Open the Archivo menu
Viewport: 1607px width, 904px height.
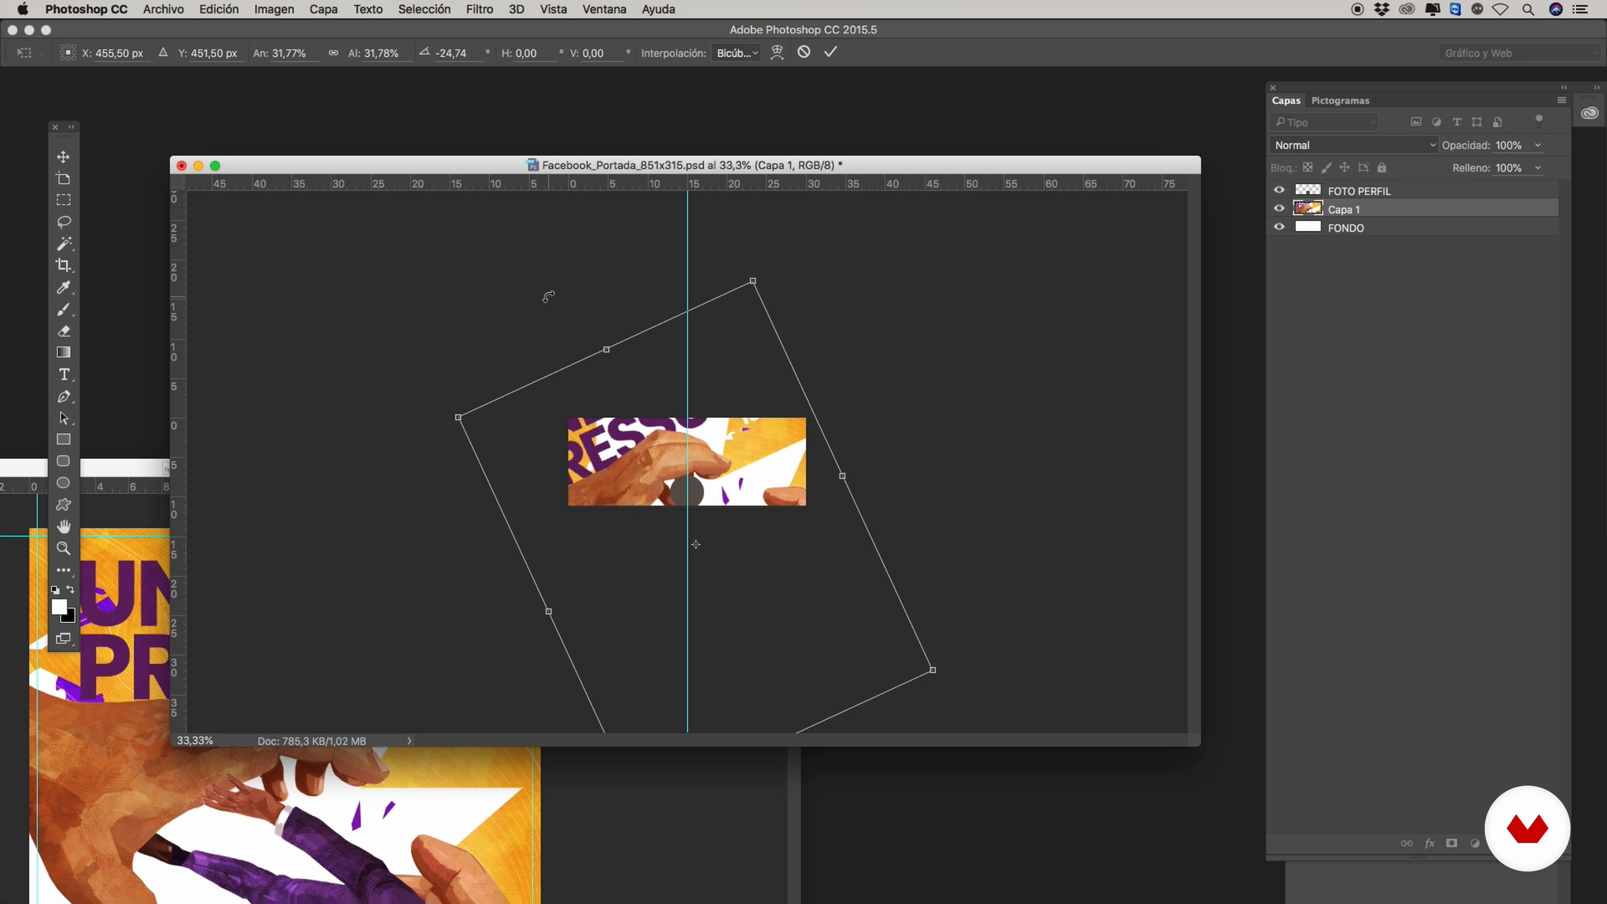pos(163,9)
